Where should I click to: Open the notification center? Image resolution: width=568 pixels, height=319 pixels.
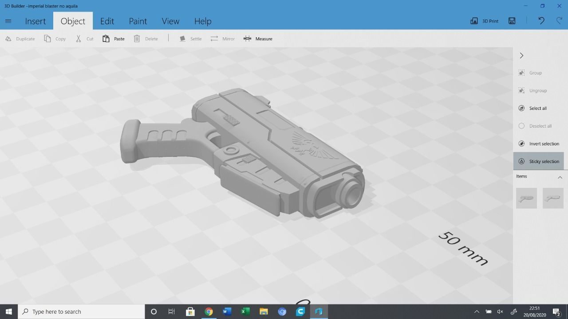556,311
